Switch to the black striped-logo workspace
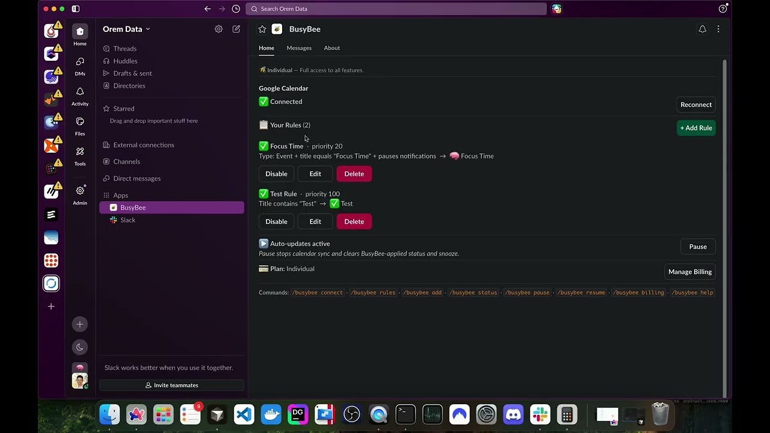 coord(51,215)
